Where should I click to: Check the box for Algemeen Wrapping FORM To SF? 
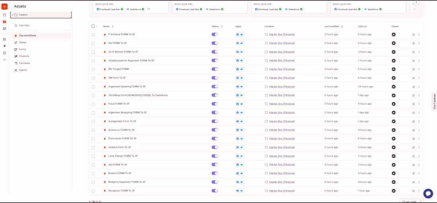point(93,113)
